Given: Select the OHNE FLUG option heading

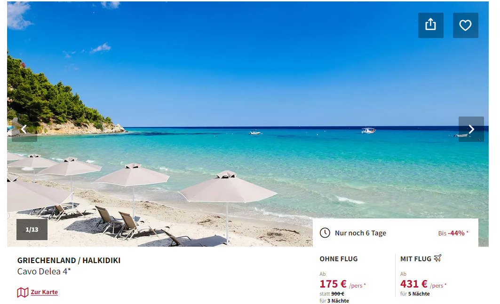Looking at the screenshot, I should [339, 259].
